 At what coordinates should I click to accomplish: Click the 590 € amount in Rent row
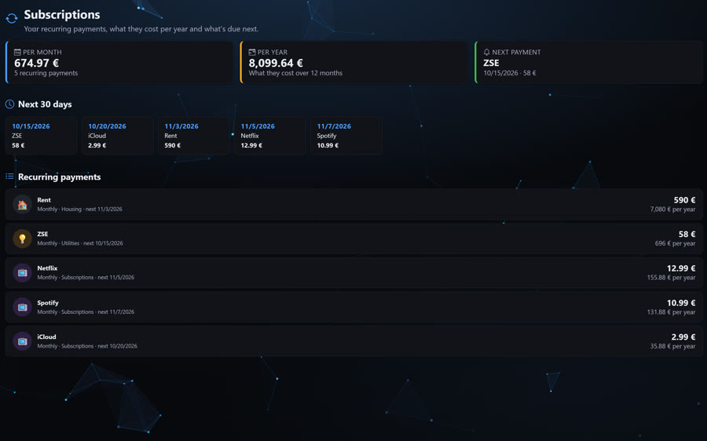[684, 200]
